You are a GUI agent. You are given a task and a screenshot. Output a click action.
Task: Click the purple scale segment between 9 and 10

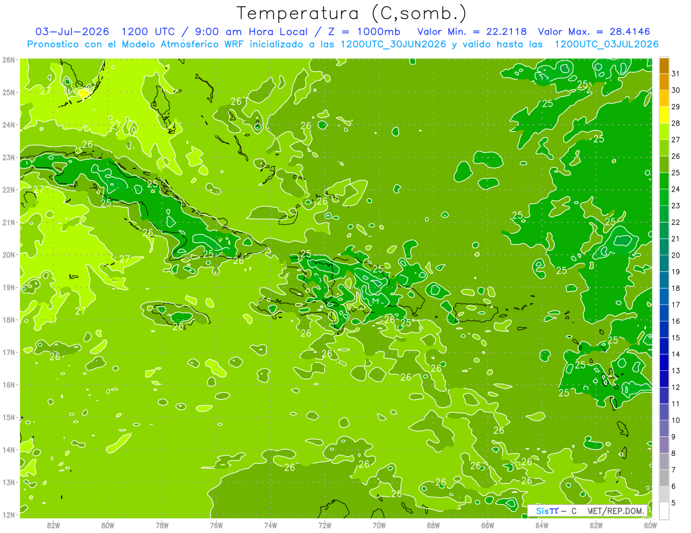pyautogui.click(x=664, y=428)
